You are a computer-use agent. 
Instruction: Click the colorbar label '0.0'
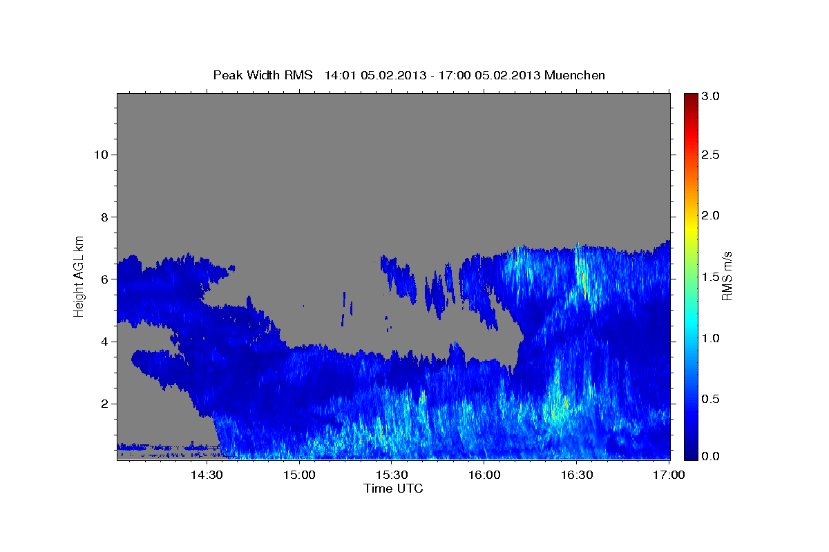coord(711,456)
